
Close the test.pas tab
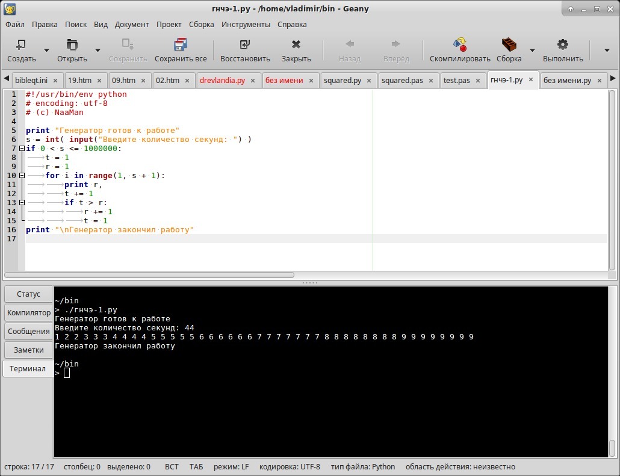click(478, 81)
